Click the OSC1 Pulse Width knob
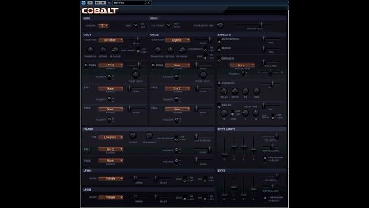This screenshot has width=369, height=208. pos(135,75)
